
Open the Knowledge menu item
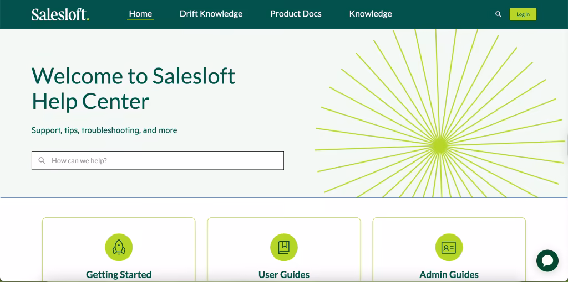[x=371, y=14]
